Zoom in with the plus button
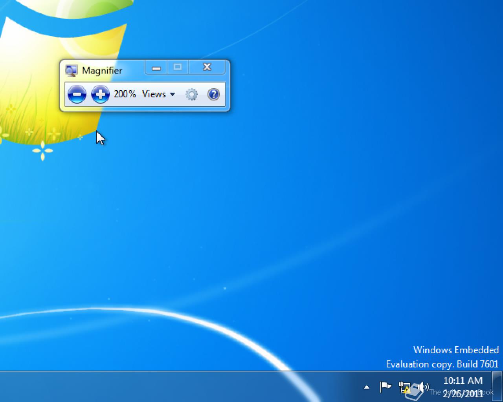 point(101,94)
